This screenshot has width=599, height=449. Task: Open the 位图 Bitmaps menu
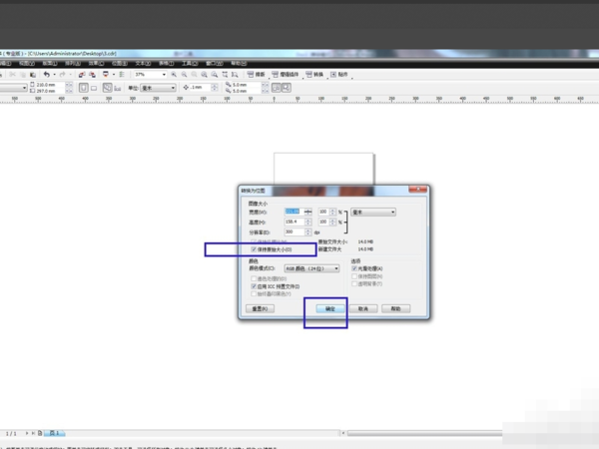point(120,64)
